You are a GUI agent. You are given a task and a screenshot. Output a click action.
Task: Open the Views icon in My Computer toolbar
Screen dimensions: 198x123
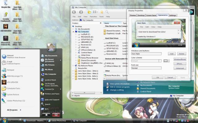(x=95, y=12)
